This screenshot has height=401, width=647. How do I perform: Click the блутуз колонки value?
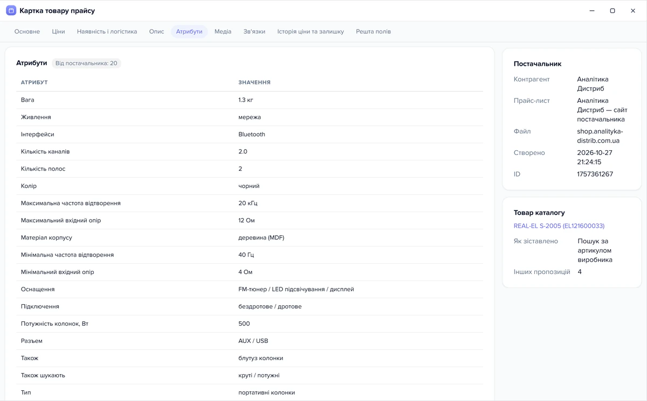click(x=261, y=358)
